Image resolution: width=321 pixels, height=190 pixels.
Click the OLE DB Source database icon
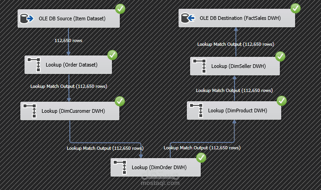click(x=27, y=18)
